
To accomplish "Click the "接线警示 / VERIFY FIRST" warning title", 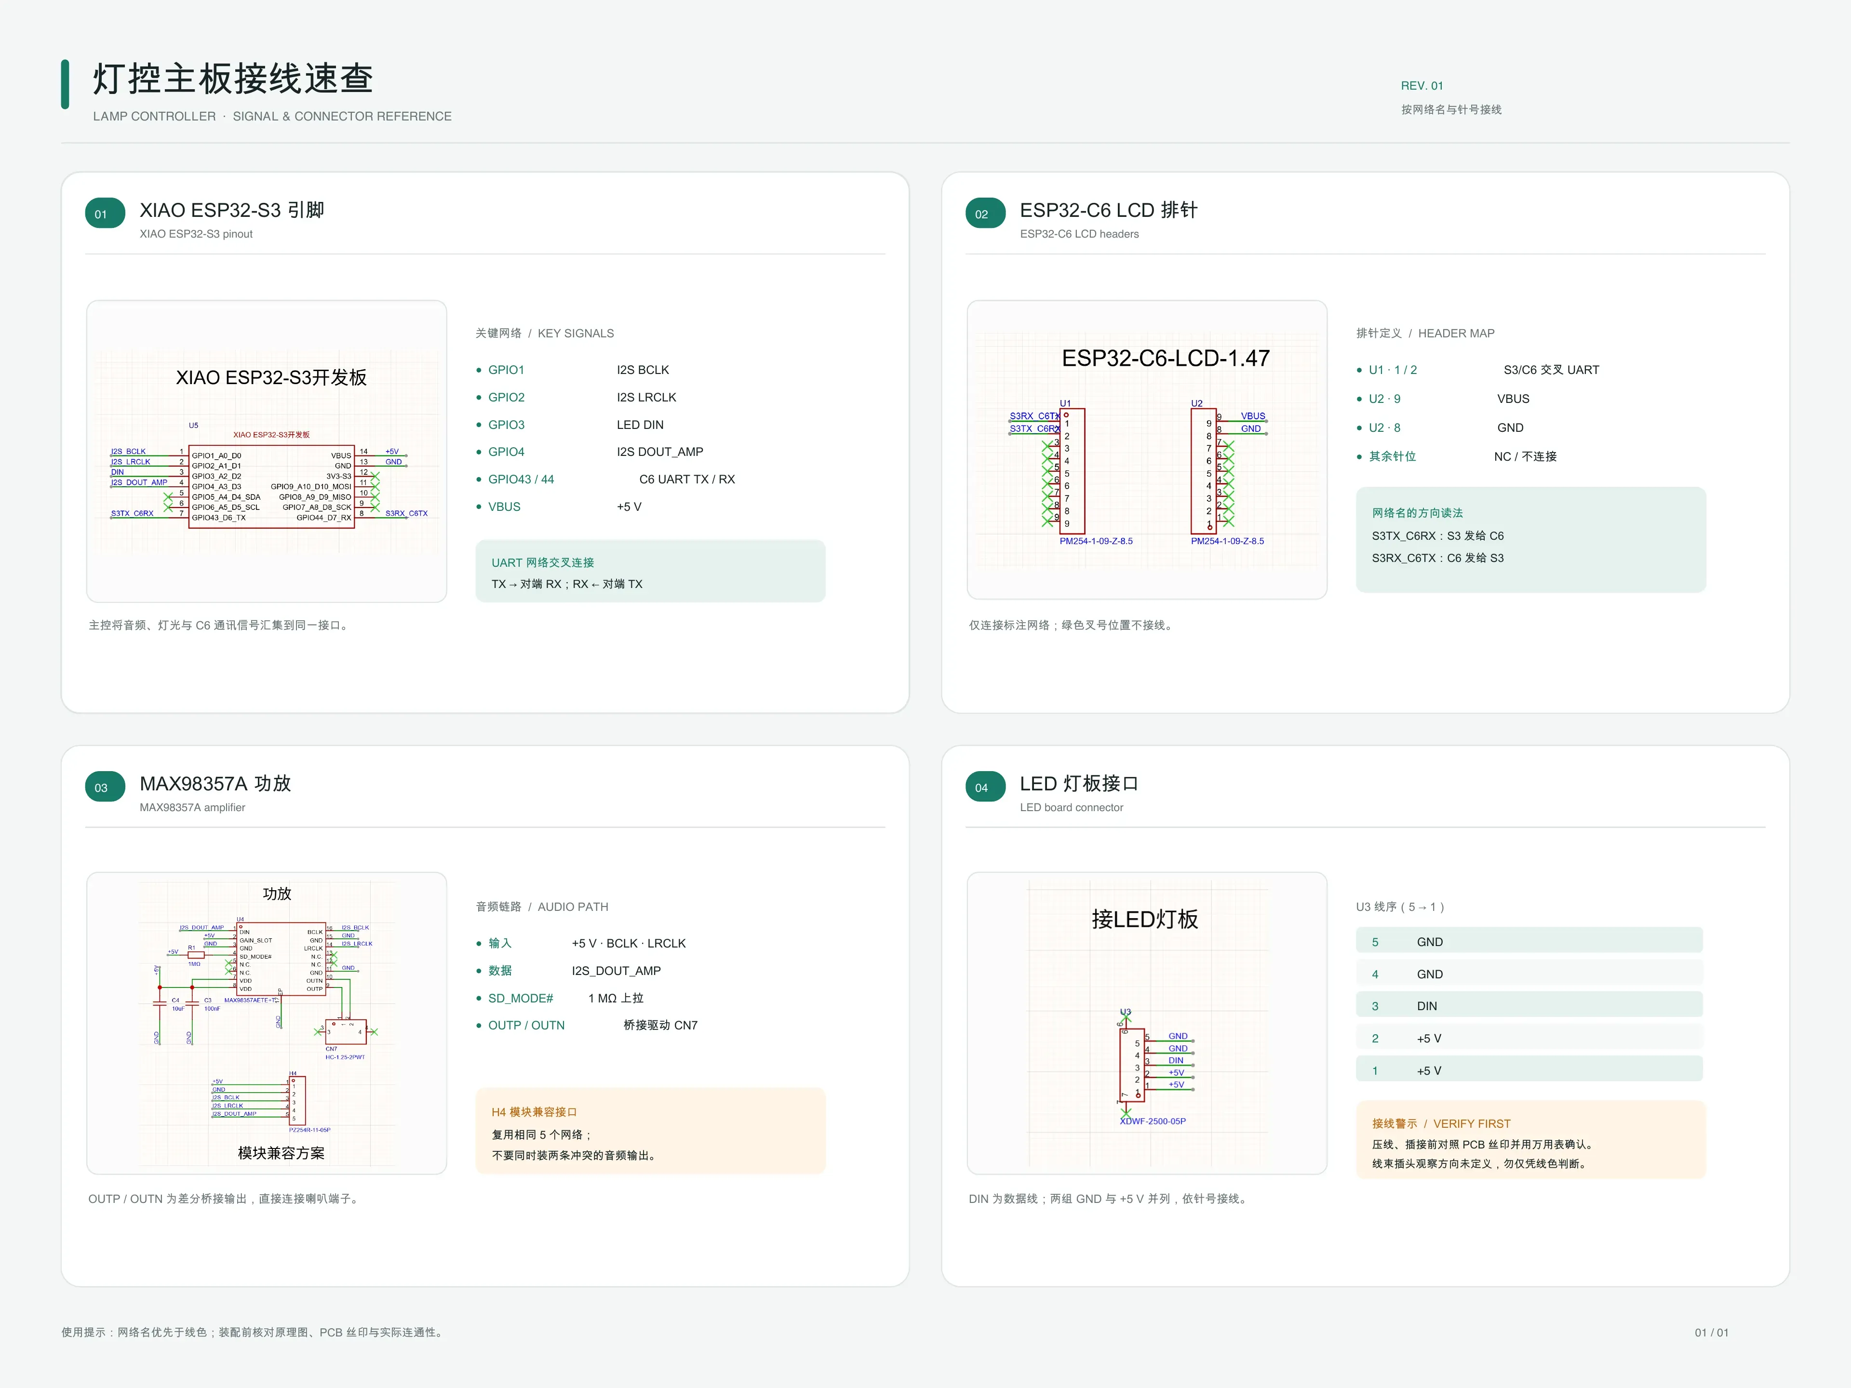I will pos(1441,1123).
